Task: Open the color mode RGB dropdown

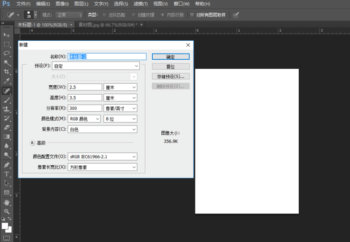Action: [84, 119]
